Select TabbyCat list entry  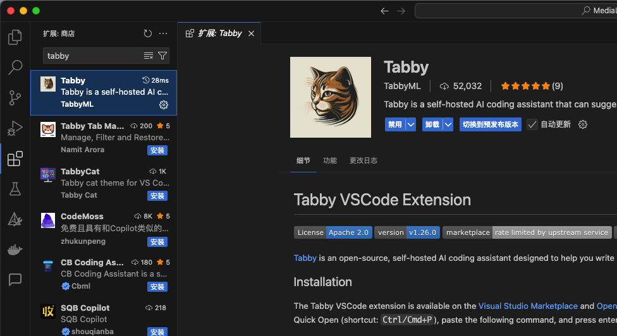tap(104, 184)
